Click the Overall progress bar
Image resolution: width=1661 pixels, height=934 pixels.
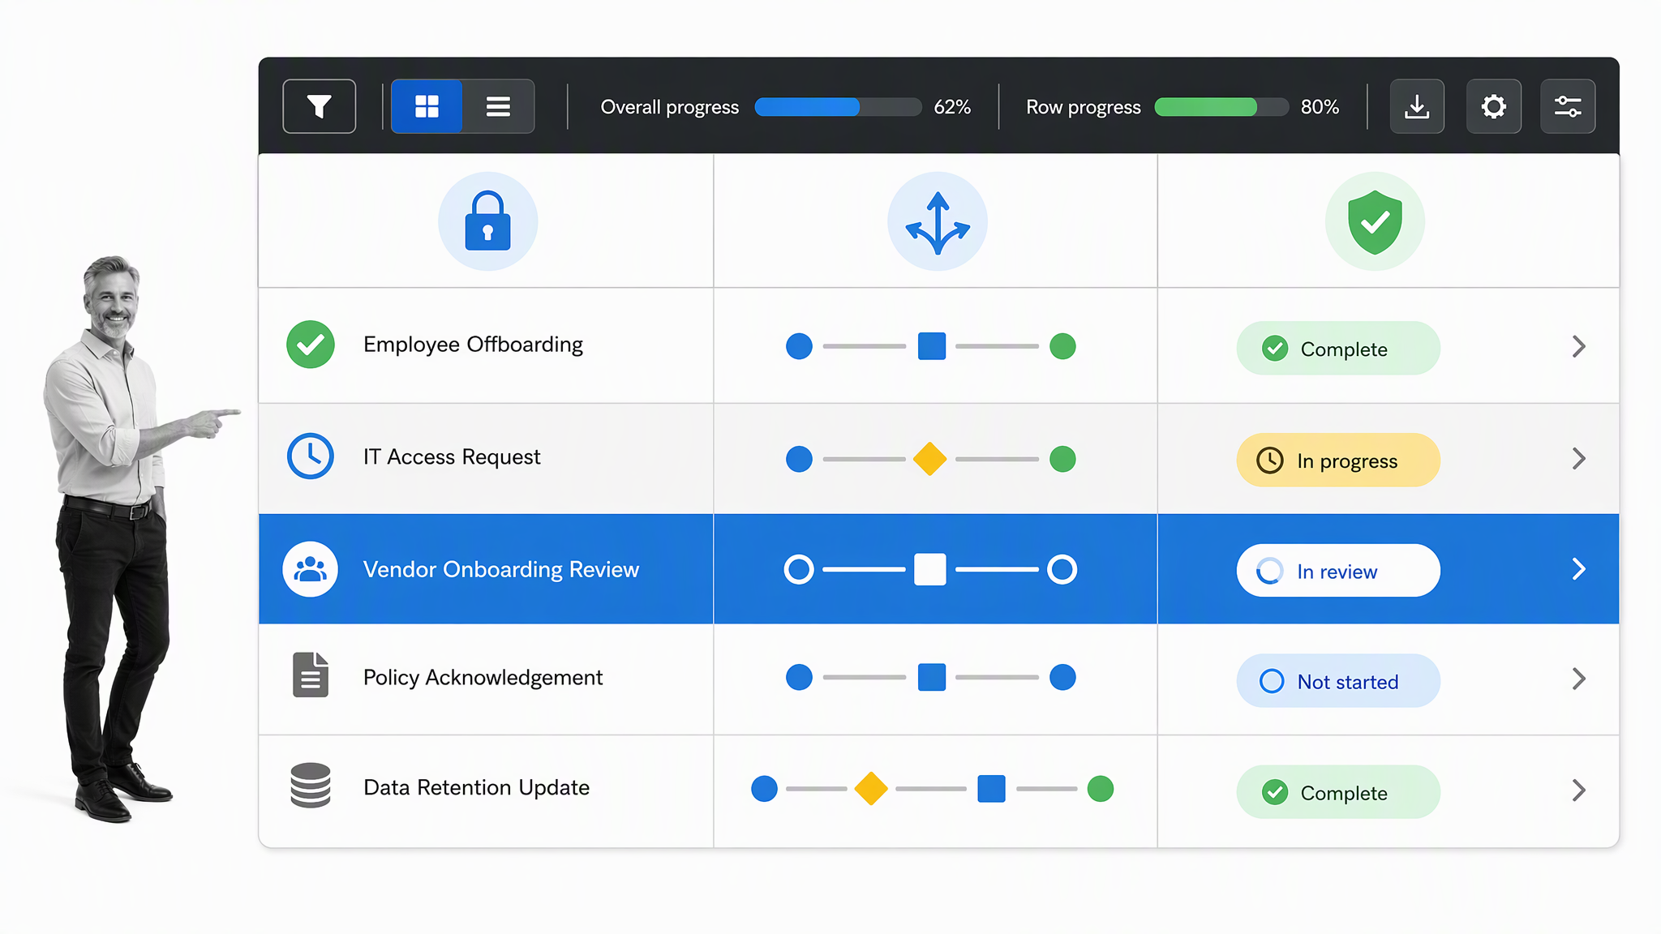click(838, 107)
